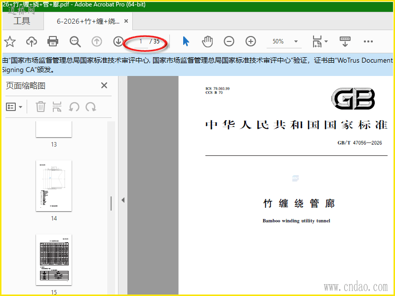Viewport: 395px width, 296px height.
Task: Select the arrow selection tool
Action: [186, 41]
